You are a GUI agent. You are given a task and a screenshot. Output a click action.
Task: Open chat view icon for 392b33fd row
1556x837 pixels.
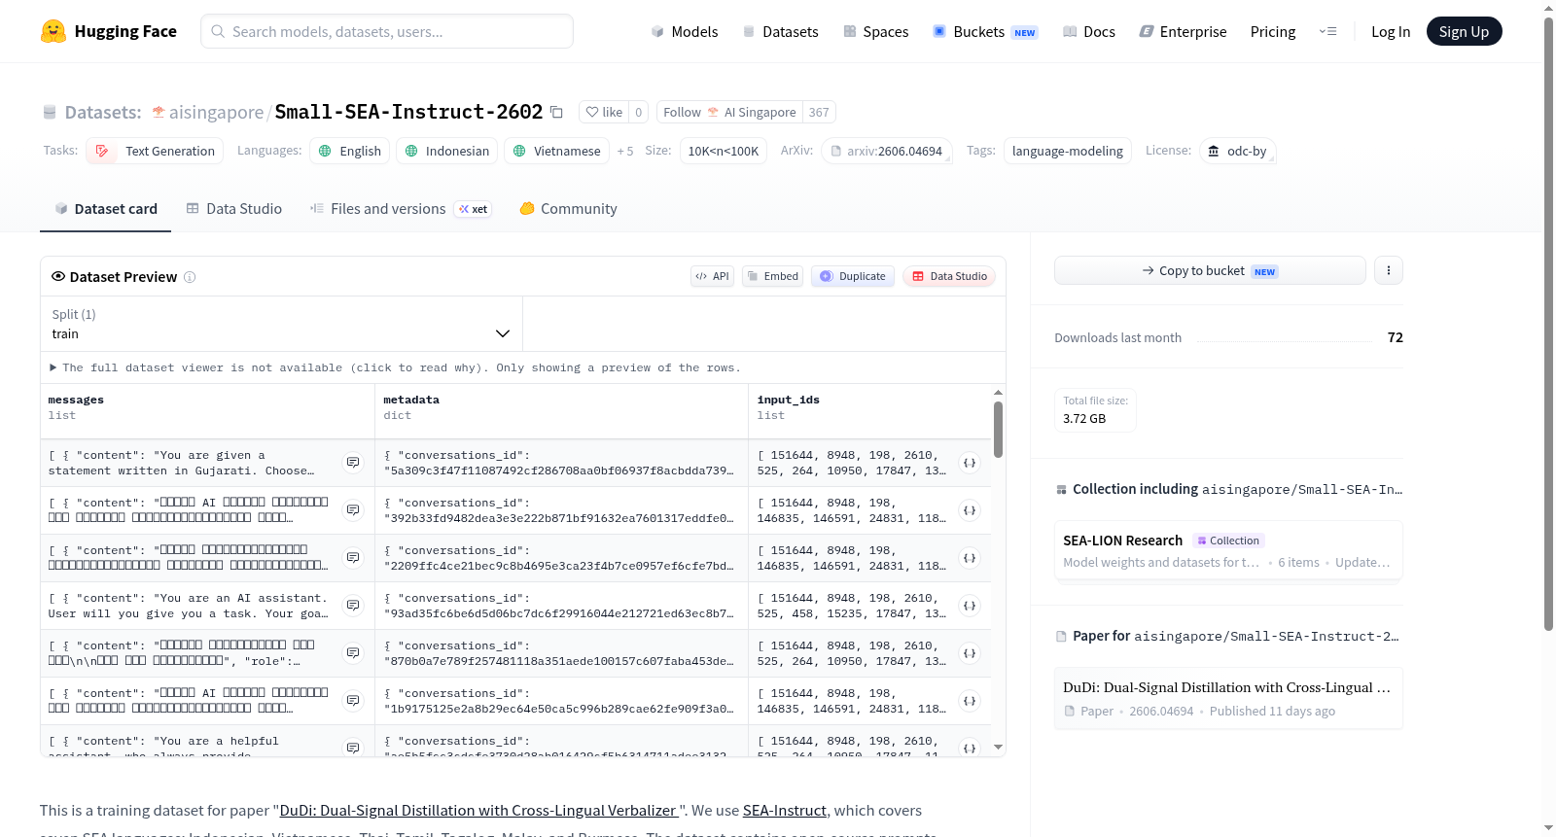(353, 510)
